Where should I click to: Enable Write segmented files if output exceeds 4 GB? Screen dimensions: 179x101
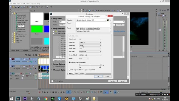(70, 70)
